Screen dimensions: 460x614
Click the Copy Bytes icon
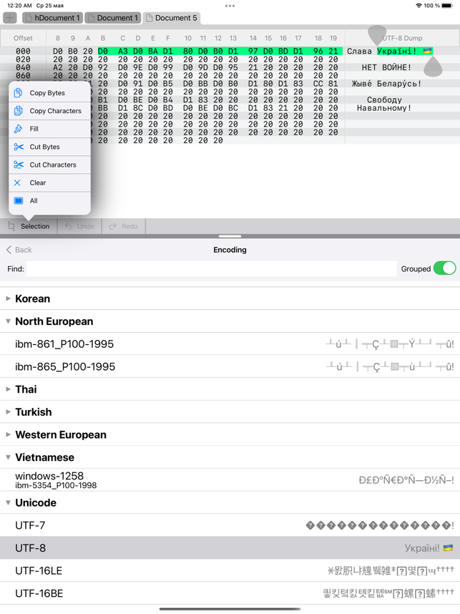click(x=18, y=93)
